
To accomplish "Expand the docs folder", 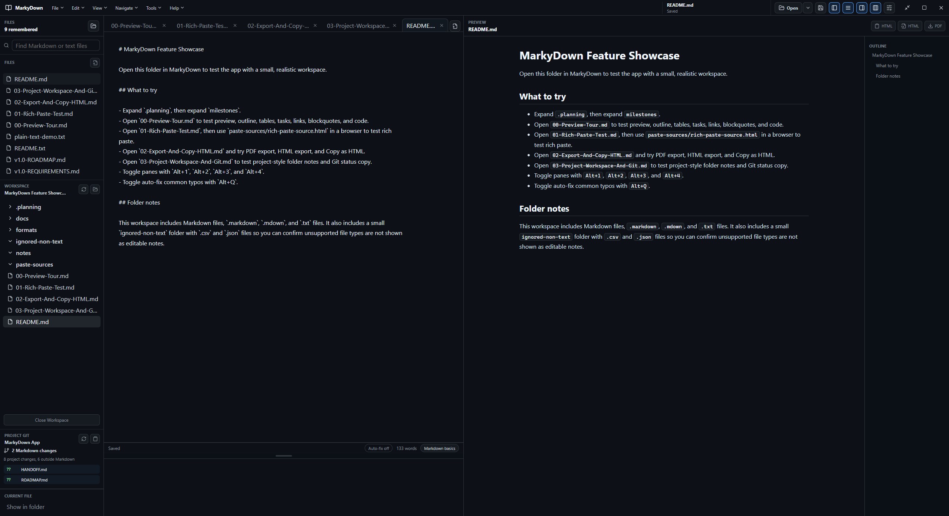I will 52,219.
